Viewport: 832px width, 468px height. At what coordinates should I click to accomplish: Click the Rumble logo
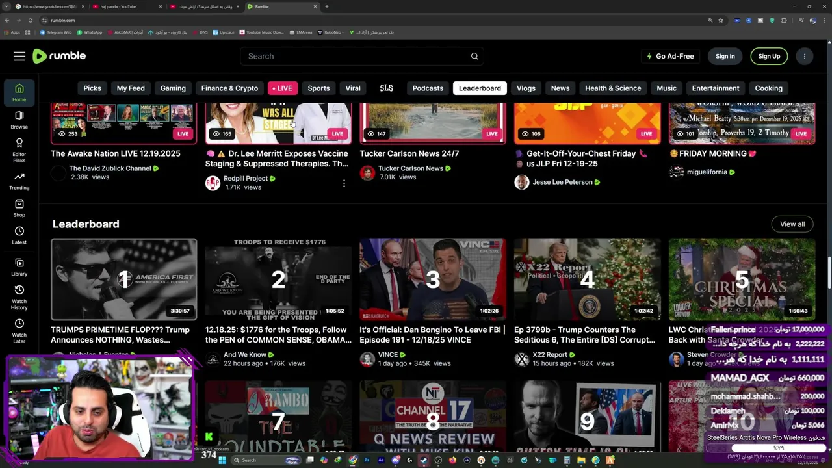click(59, 56)
